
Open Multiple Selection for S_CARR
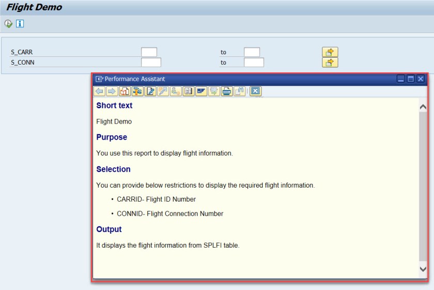330,52
